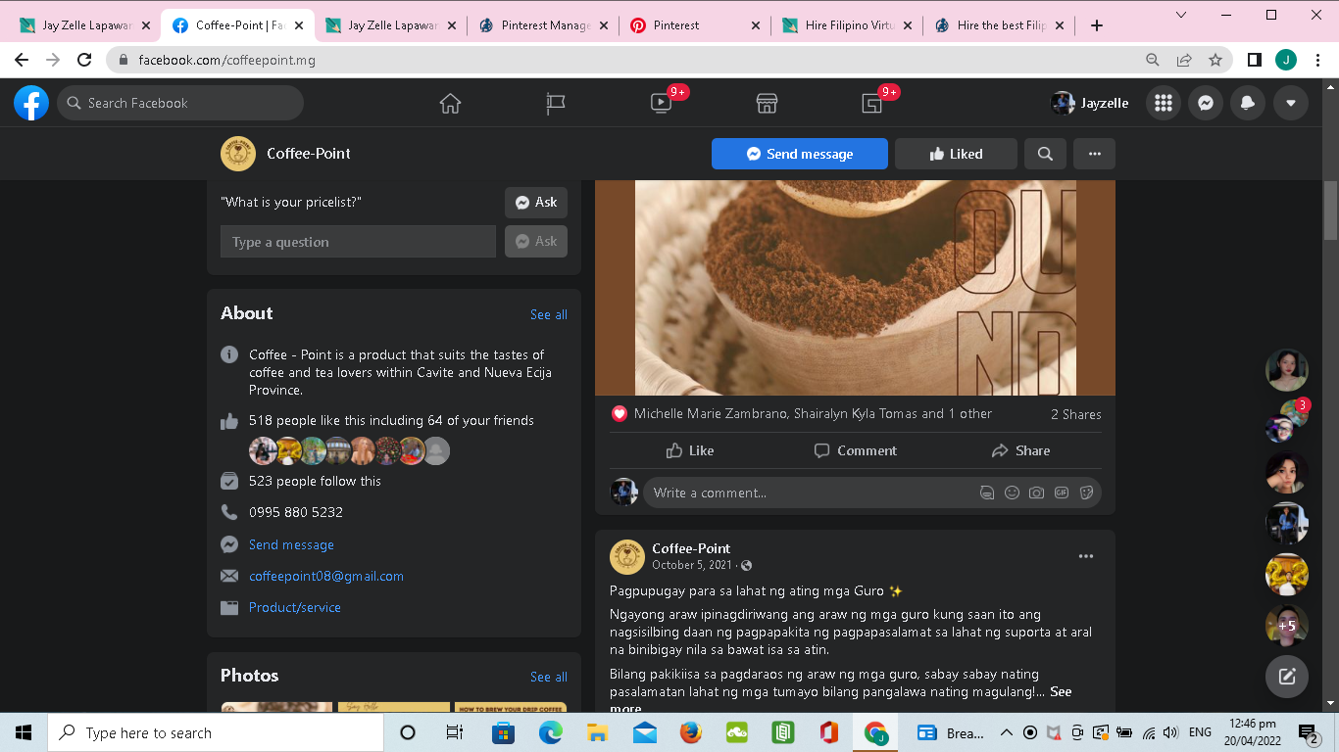
Task: Search within the Coffee-Point page
Action: click(1045, 154)
